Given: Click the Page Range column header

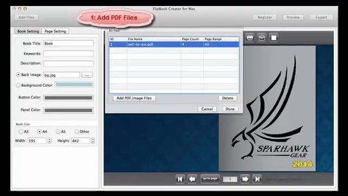Looking at the screenshot, I should click(x=221, y=39).
